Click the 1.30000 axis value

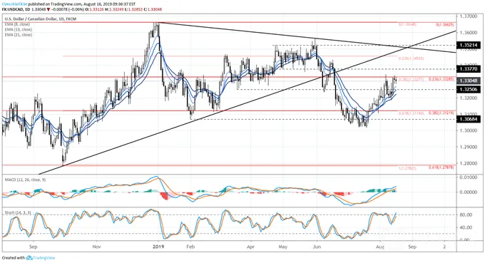tap(469, 130)
